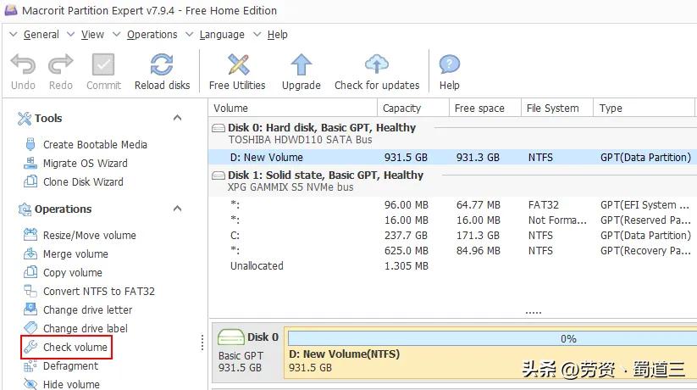Click Create Bootable Media link
Viewport: 697px width, 390px height.
click(95, 145)
